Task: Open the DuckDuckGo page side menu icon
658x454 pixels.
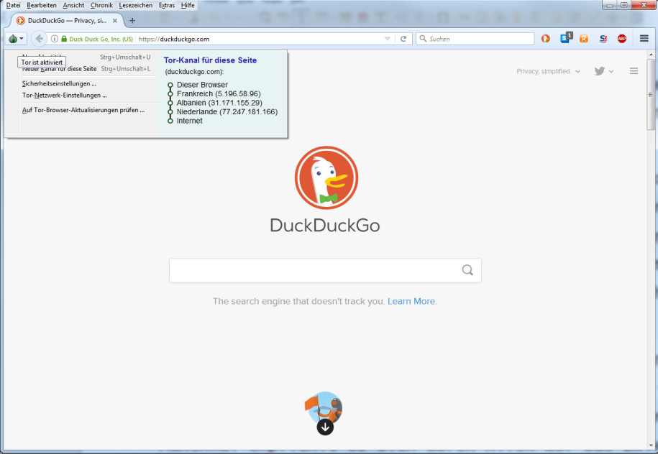Action: [634, 71]
